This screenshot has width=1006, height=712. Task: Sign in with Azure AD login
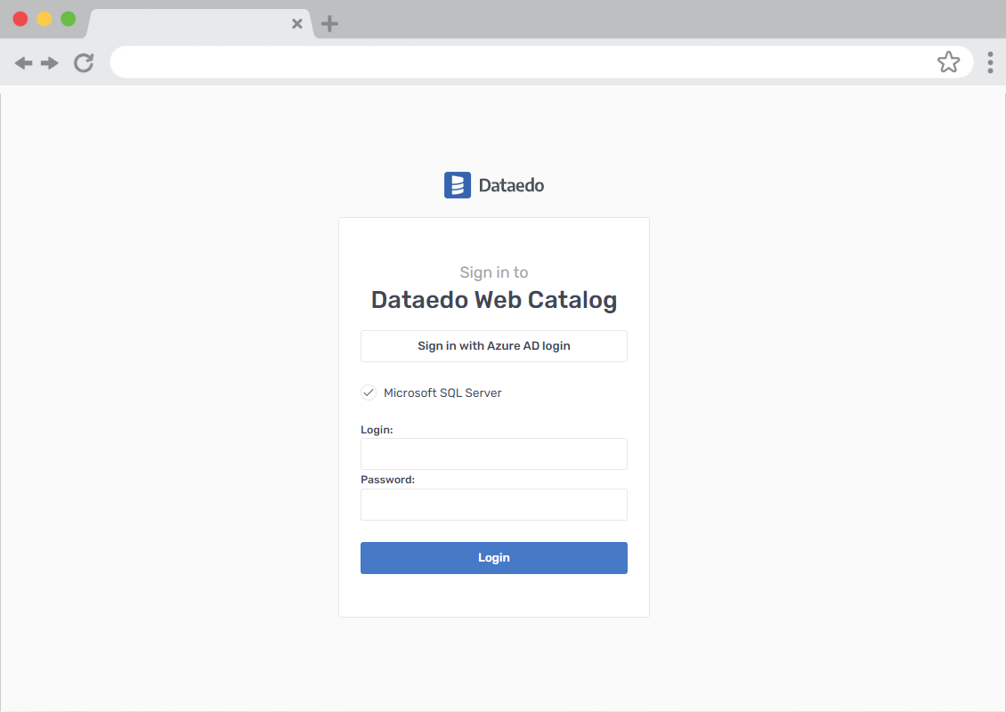tap(494, 346)
